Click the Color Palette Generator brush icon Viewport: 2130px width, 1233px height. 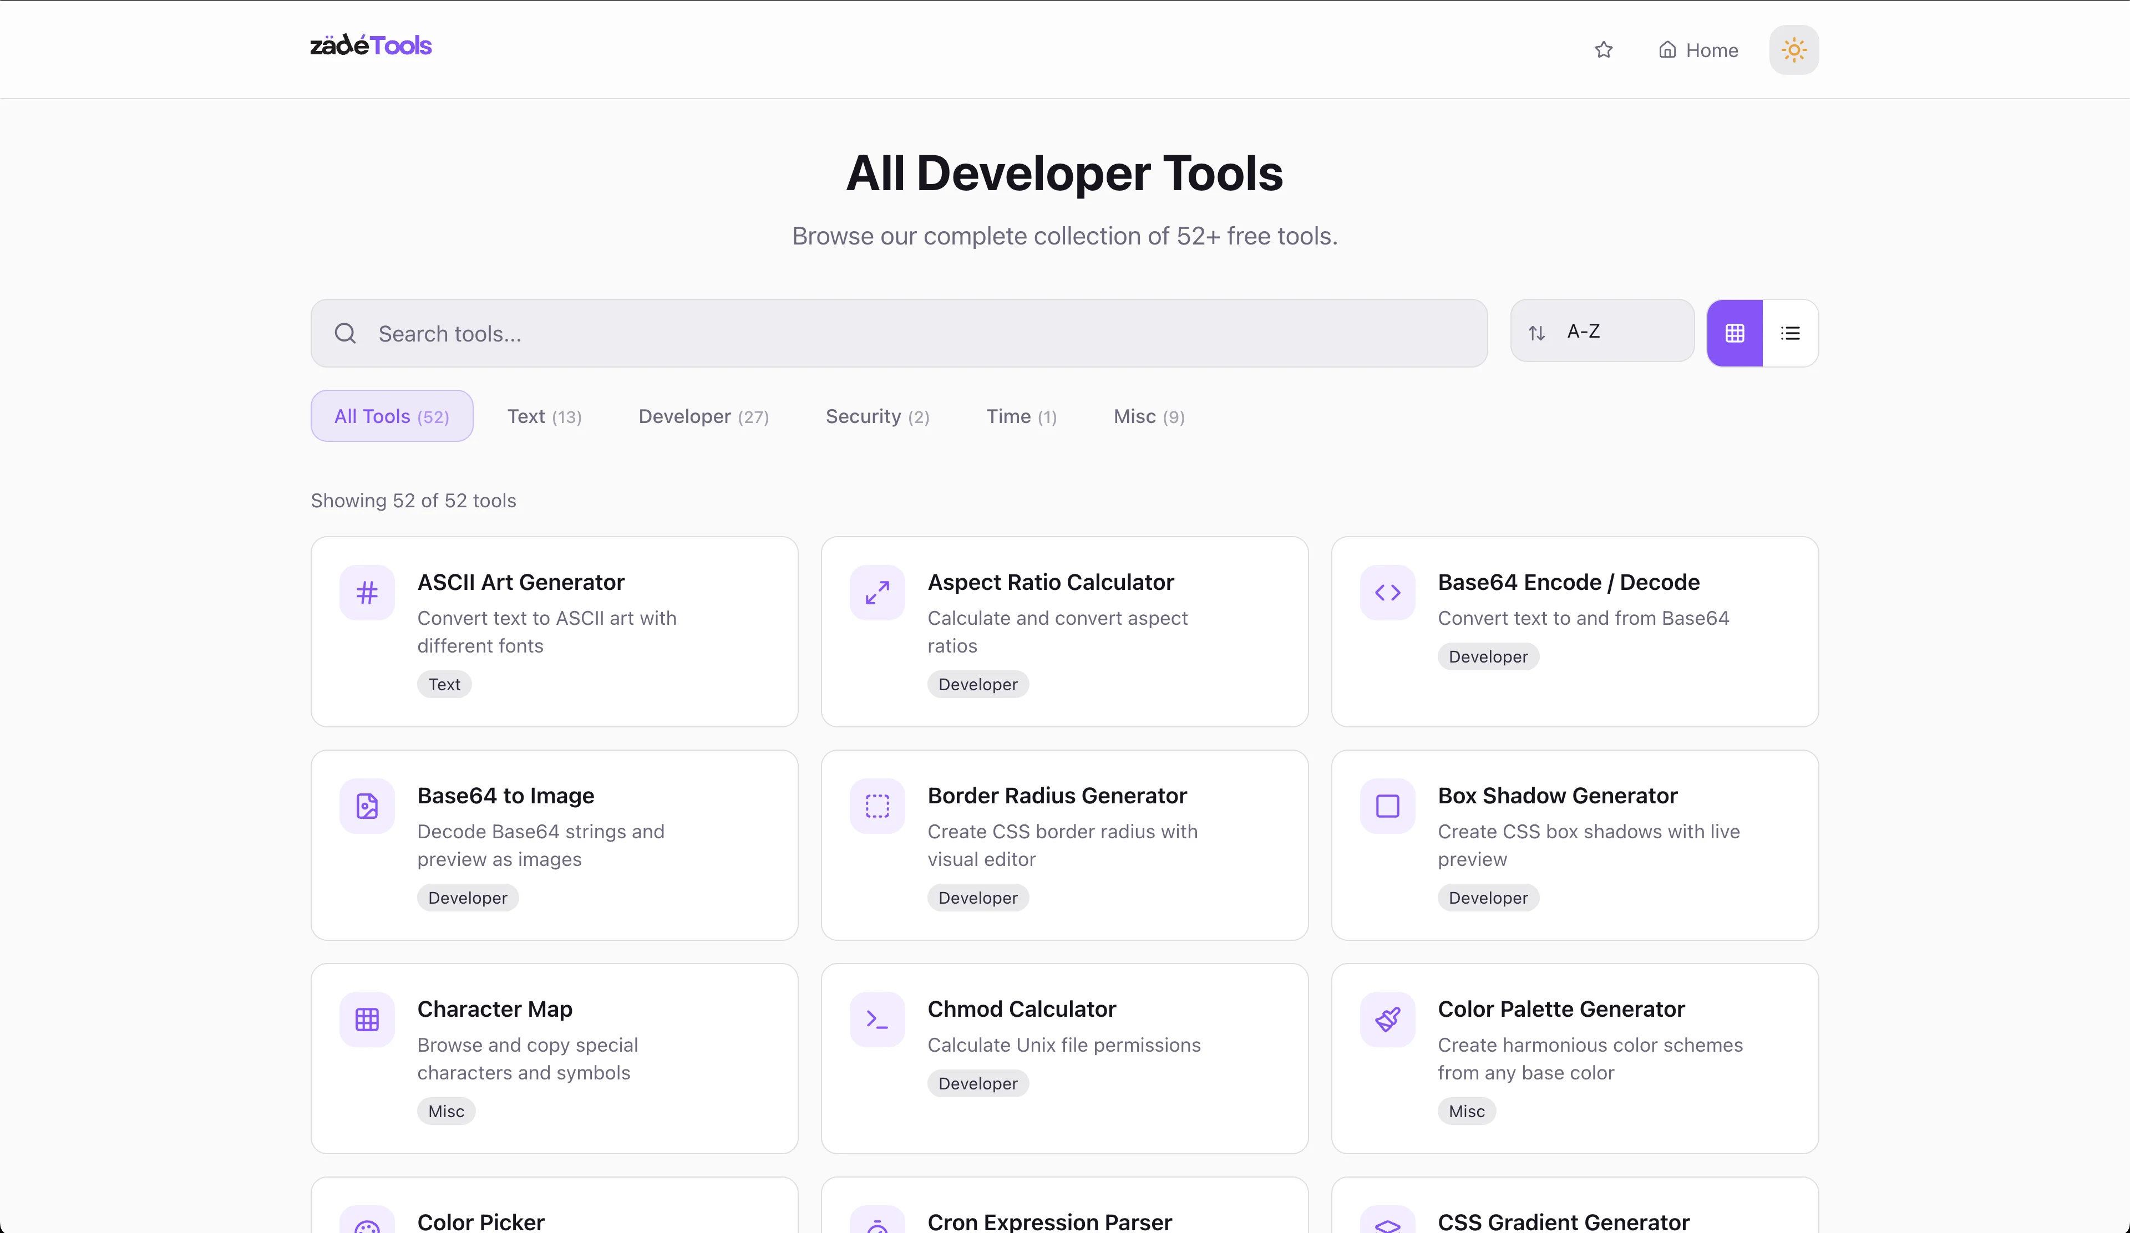(1388, 1020)
